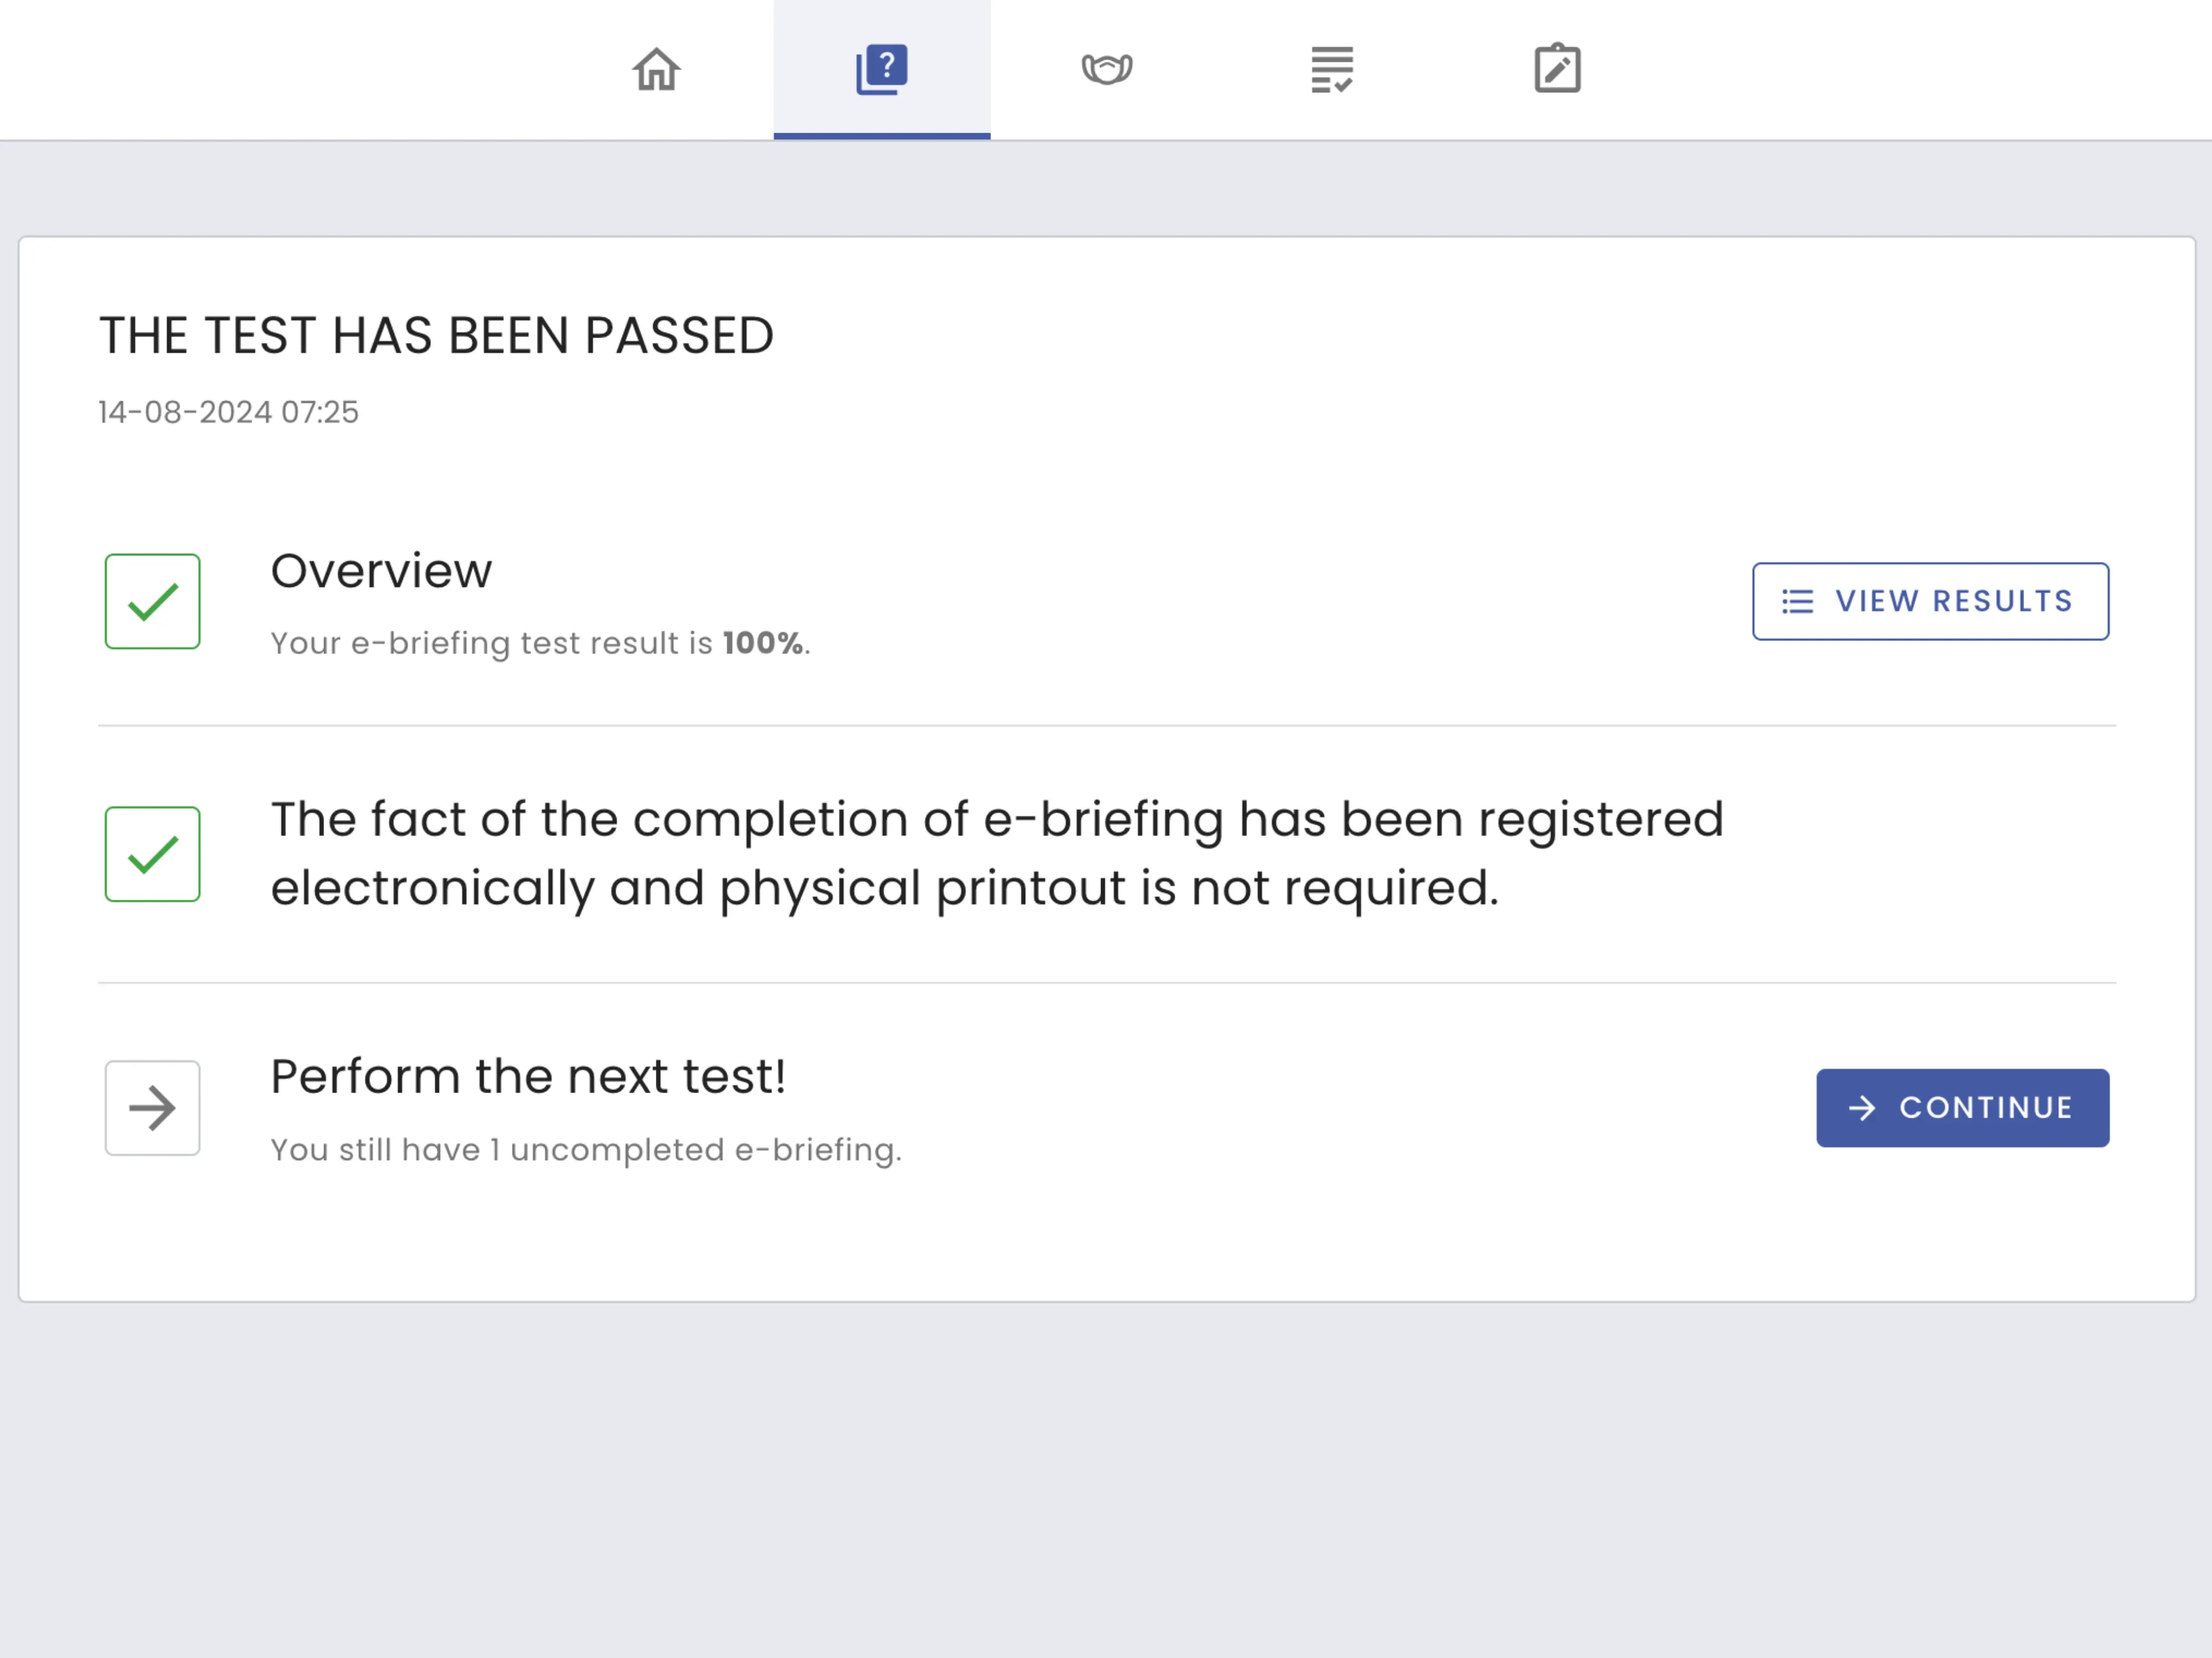The image size is (2212, 1658).
Task: Click the e-briefing registered electronically statement
Action: point(996,853)
